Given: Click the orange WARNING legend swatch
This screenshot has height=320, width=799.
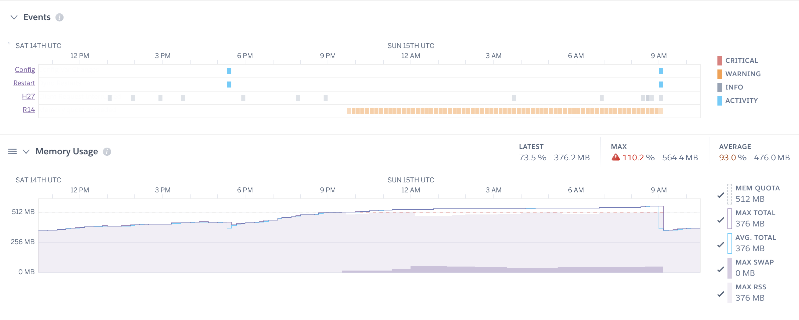Looking at the screenshot, I should pos(719,74).
